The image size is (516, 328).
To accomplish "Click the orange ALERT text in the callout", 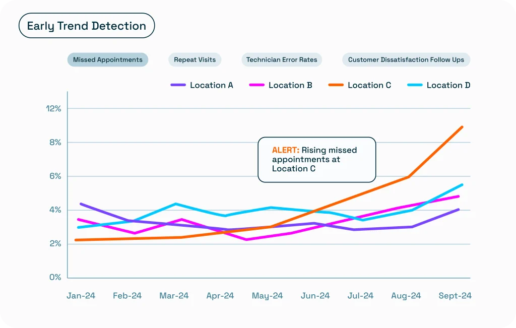I will [x=285, y=150].
